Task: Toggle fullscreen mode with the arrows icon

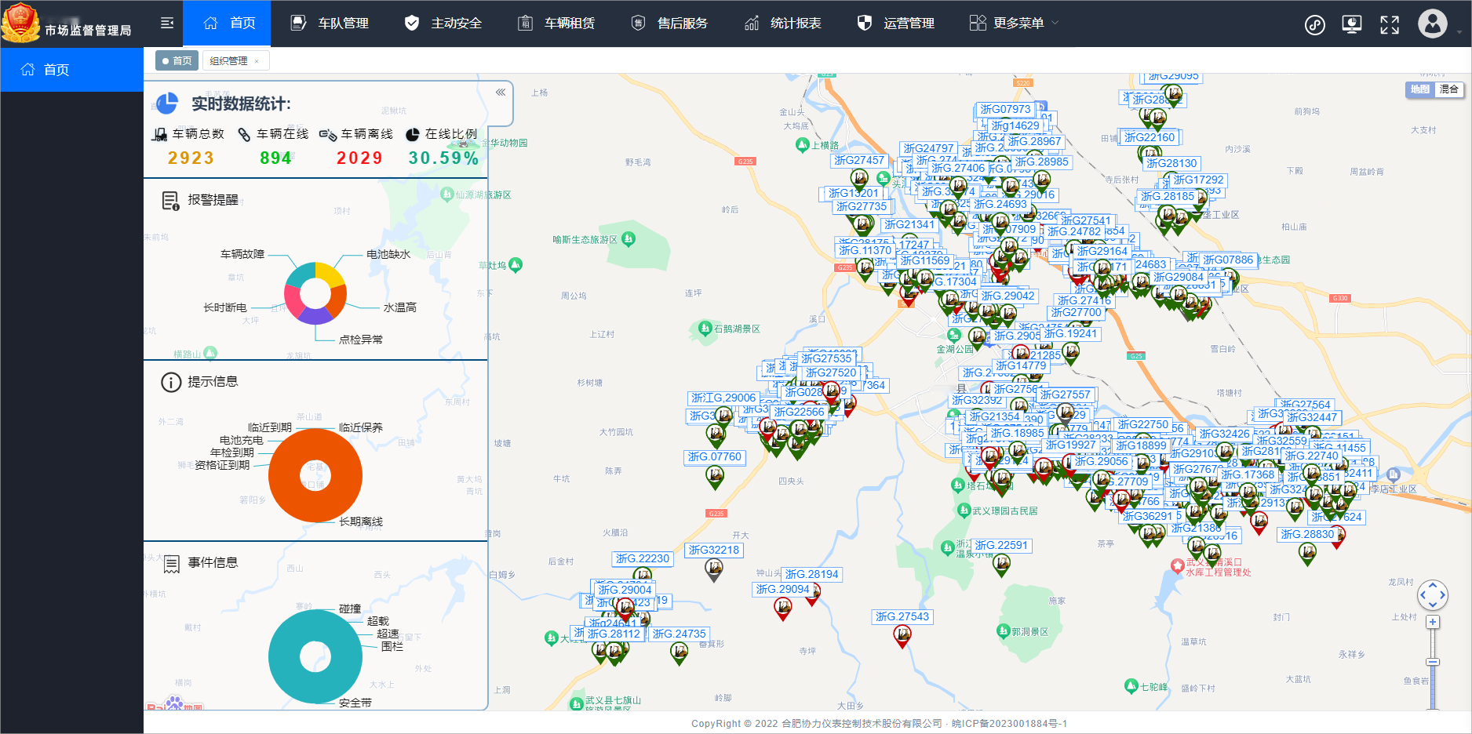Action: (1390, 24)
